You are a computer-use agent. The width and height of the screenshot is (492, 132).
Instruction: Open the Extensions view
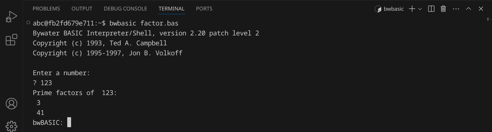[x=12, y=40]
